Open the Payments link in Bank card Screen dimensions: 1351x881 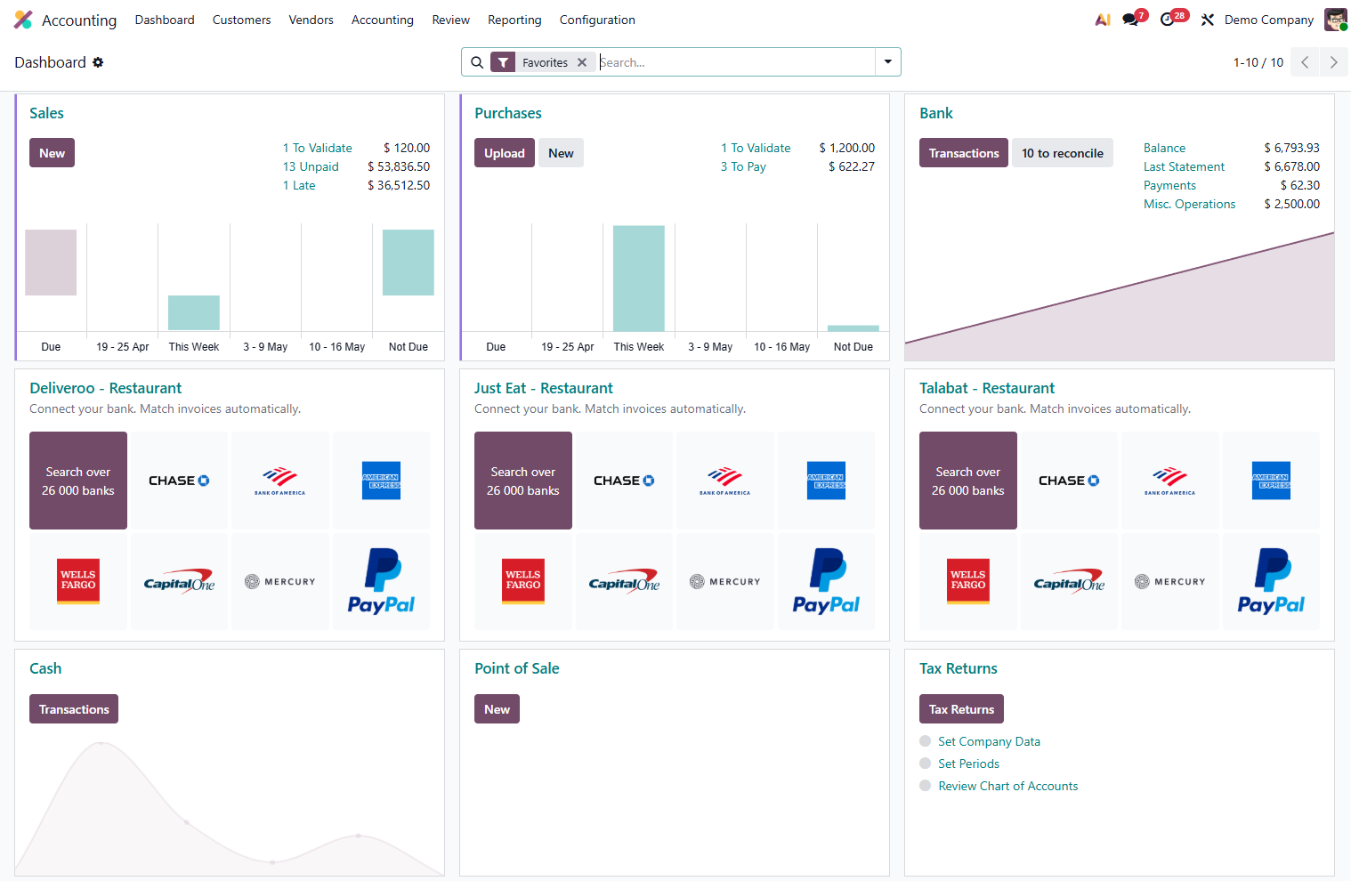[x=1169, y=185]
